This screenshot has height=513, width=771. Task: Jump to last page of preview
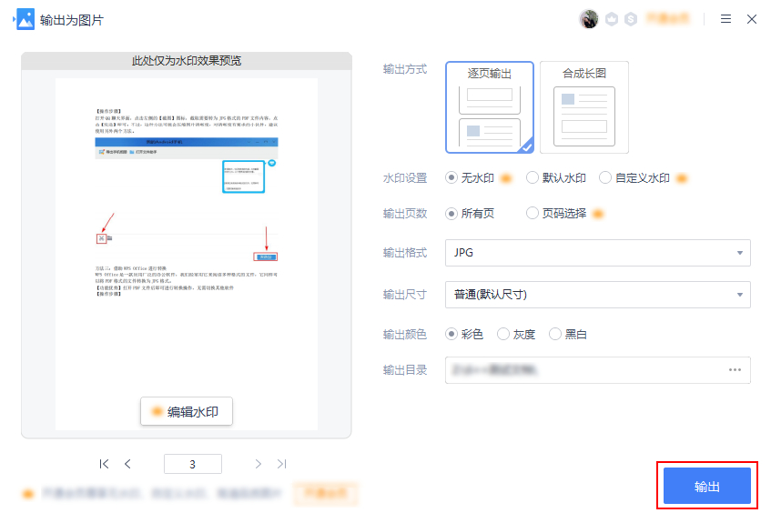282,464
